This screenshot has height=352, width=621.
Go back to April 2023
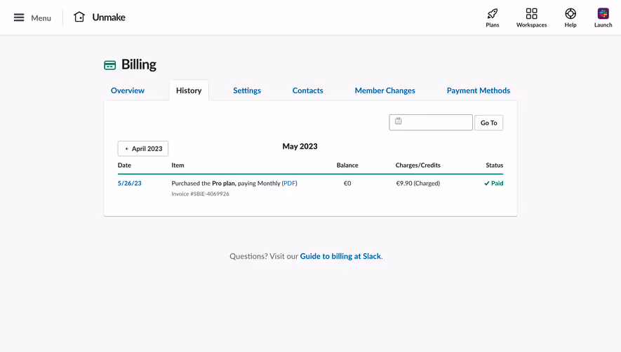click(143, 149)
